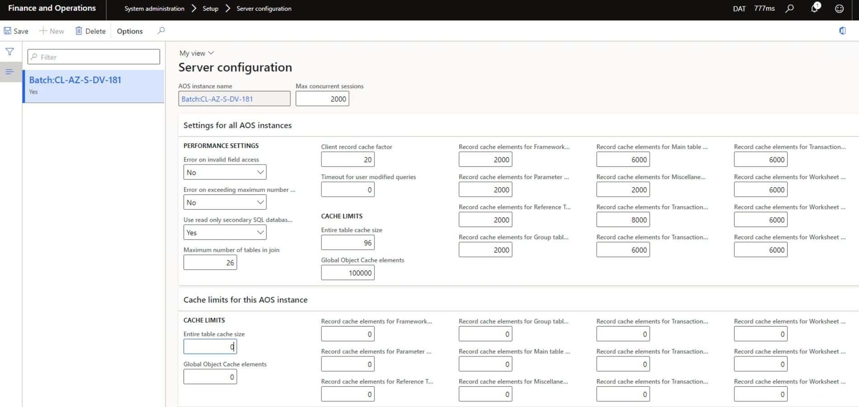
Task: Go to the System administration breadcrumb
Action: pyautogui.click(x=154, y=9)
